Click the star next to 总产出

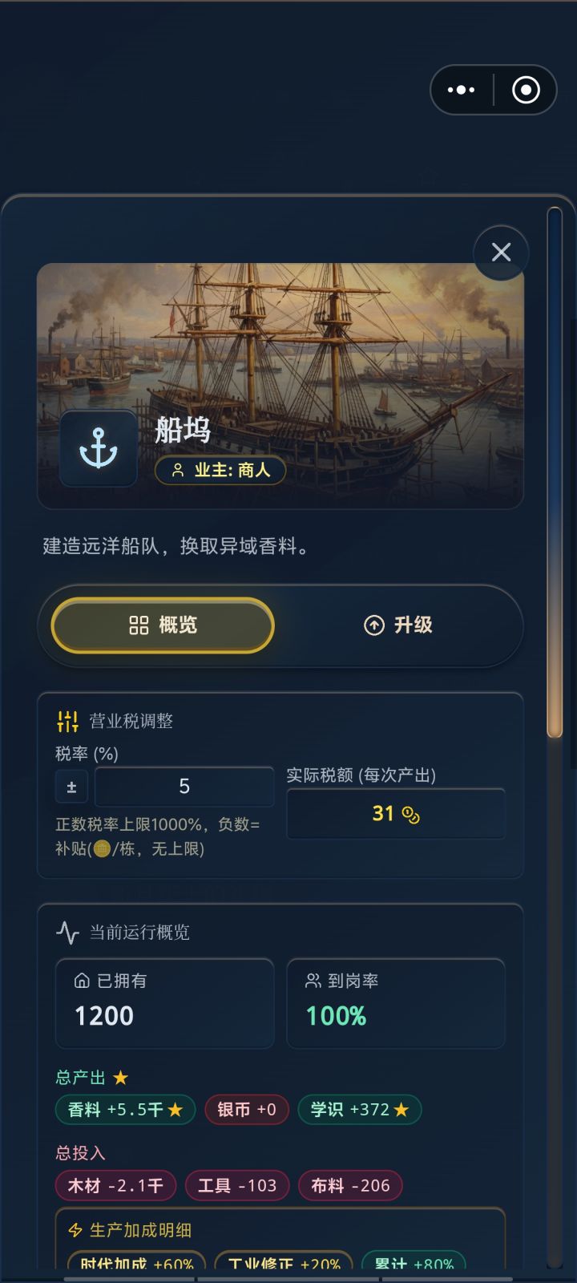click(x=121, y=1078)
